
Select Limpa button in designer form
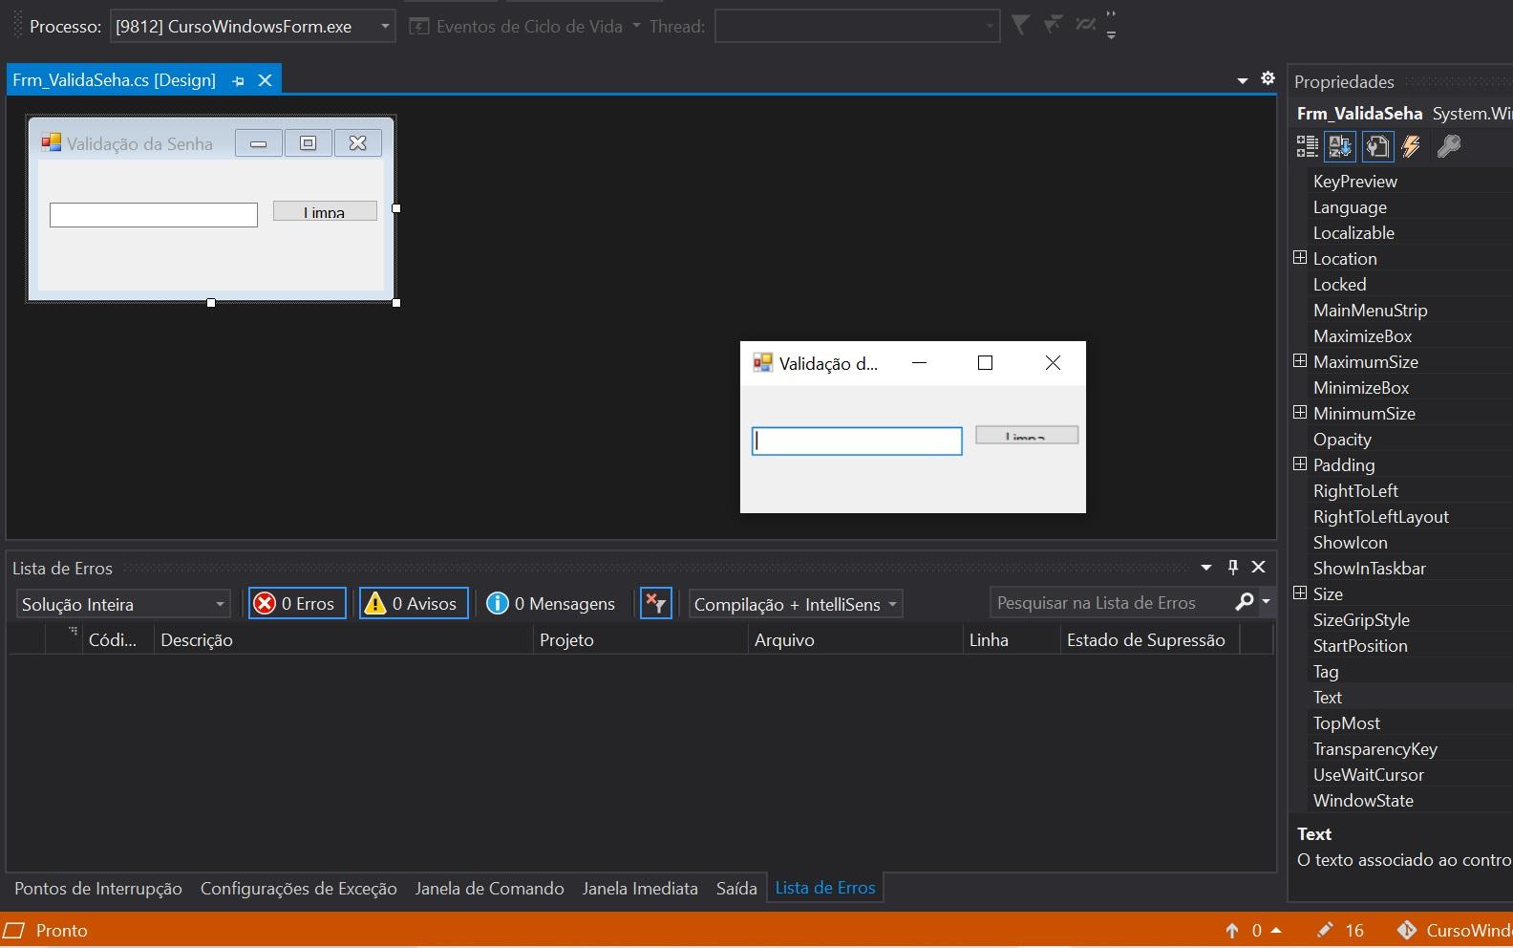coord(325,210)
